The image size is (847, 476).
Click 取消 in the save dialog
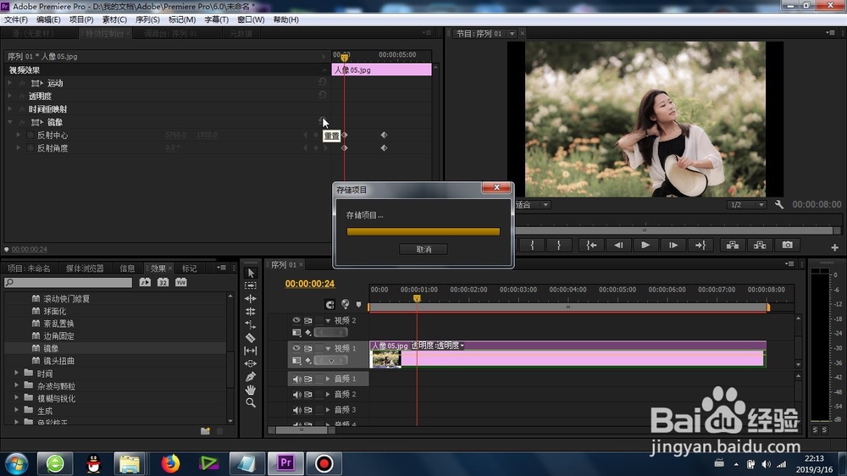pyautogui.click(x=423, y=249)
